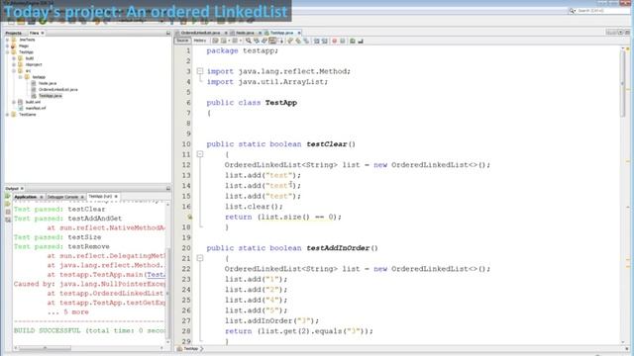The width and height of the screenshot is (634, 356).
Task: Click the Next Bookmark icon
Action: coord(298,41)
